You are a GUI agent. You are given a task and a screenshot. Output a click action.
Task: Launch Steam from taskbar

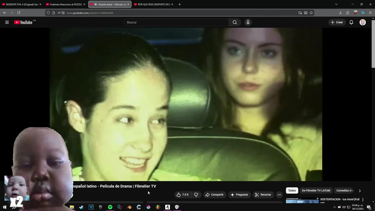coord(81,207)
